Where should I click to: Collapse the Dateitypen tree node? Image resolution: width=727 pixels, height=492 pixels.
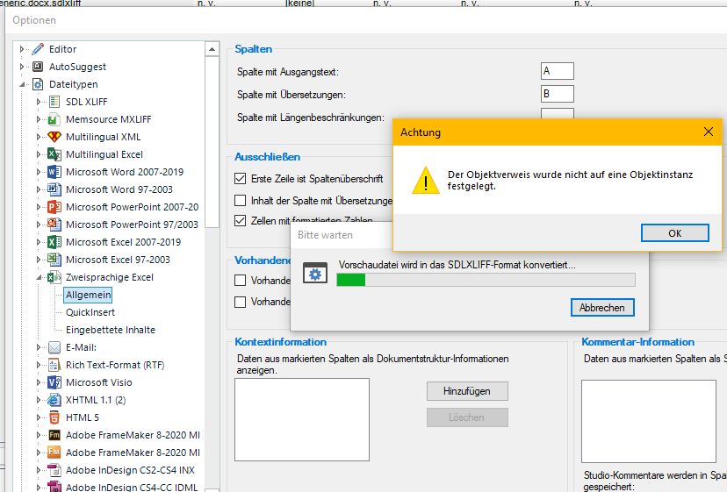click(x=22, y=84)
